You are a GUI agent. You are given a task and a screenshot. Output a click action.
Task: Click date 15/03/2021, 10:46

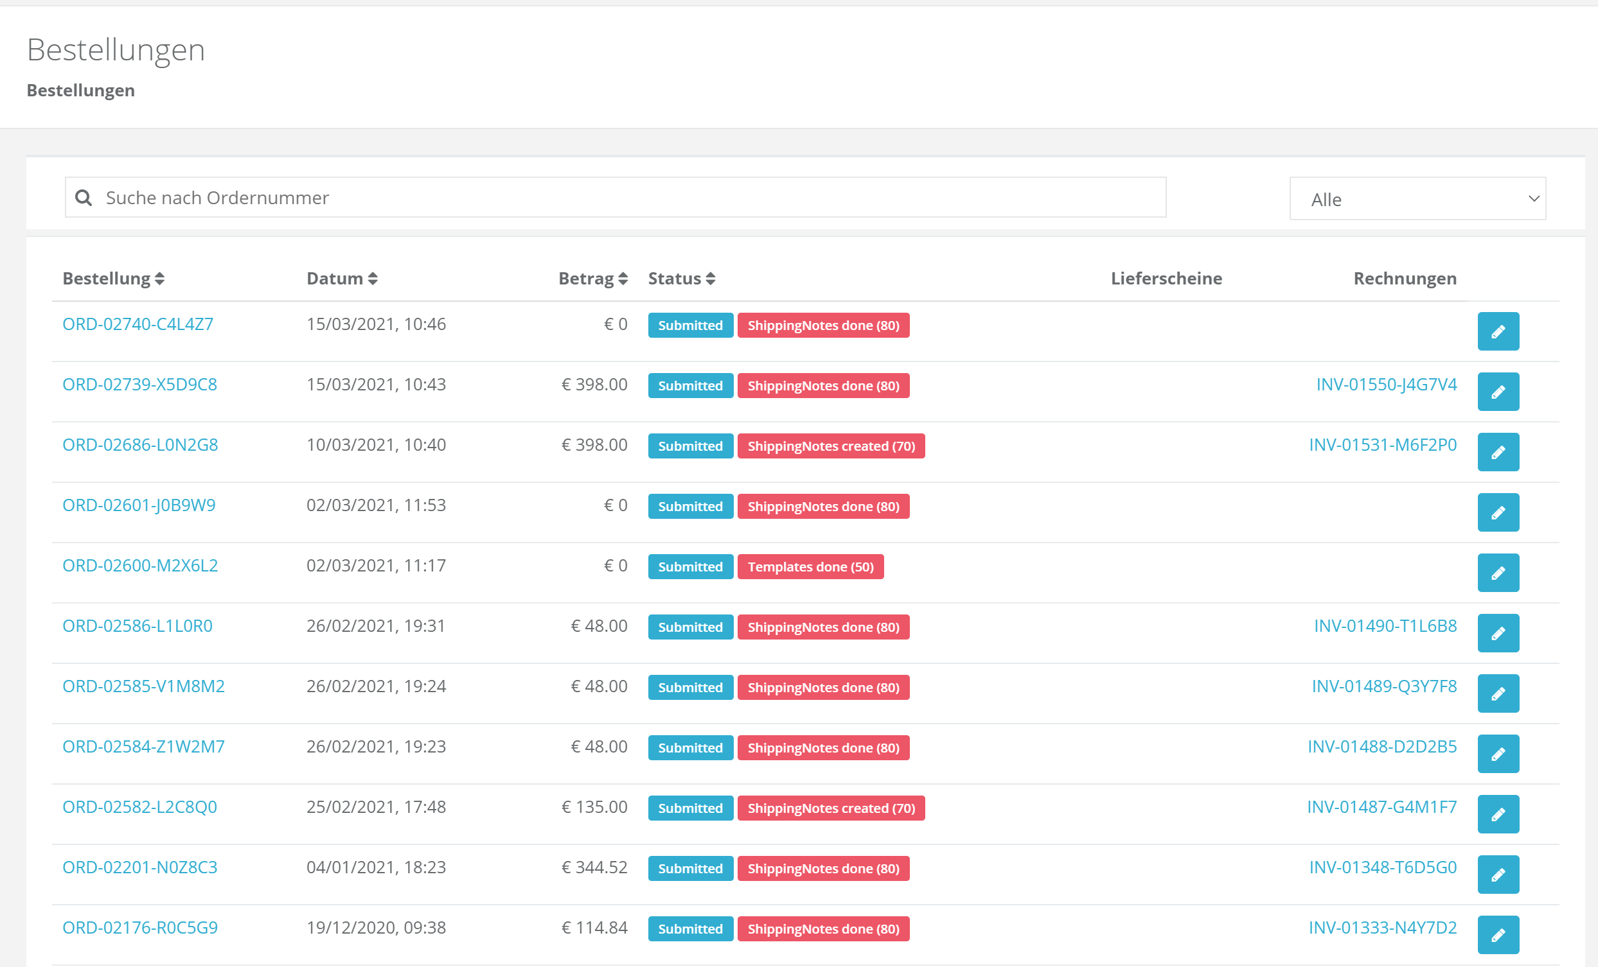[x=376, y=324]
